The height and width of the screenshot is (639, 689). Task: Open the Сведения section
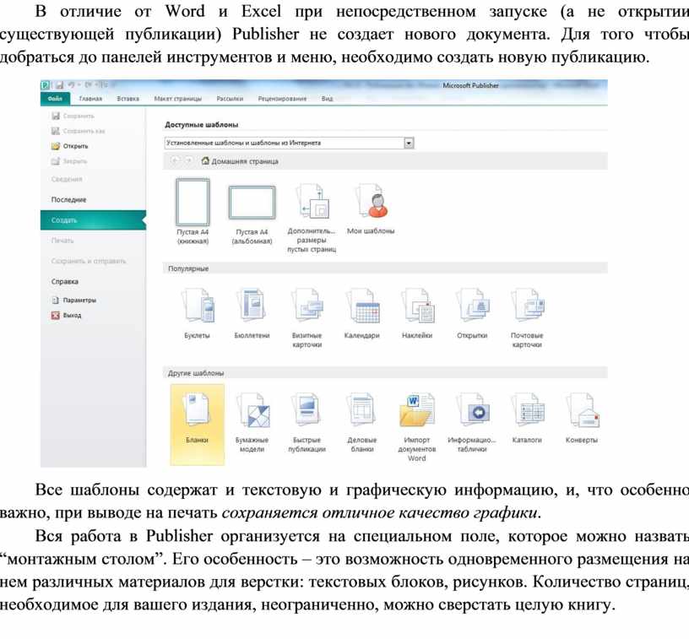[x=67, y=179]
